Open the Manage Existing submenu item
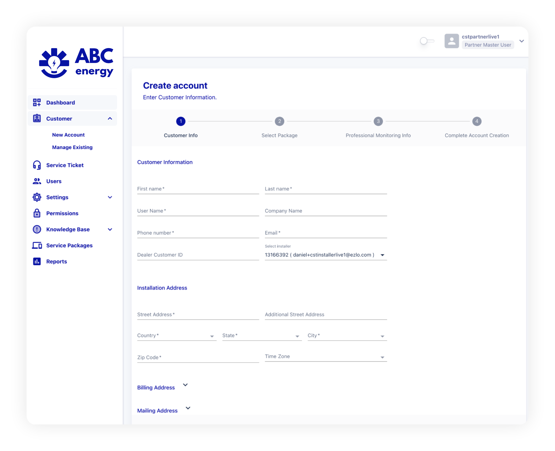The height and width of the screenshot is (451, 555). (72, 147)
